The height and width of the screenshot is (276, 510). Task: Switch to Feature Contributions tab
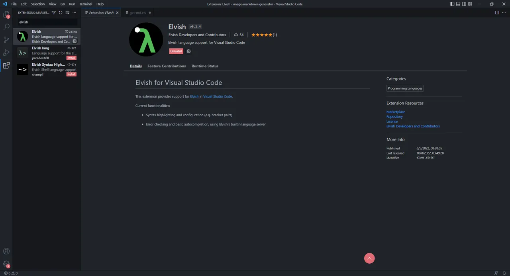(x=167, y=66)
